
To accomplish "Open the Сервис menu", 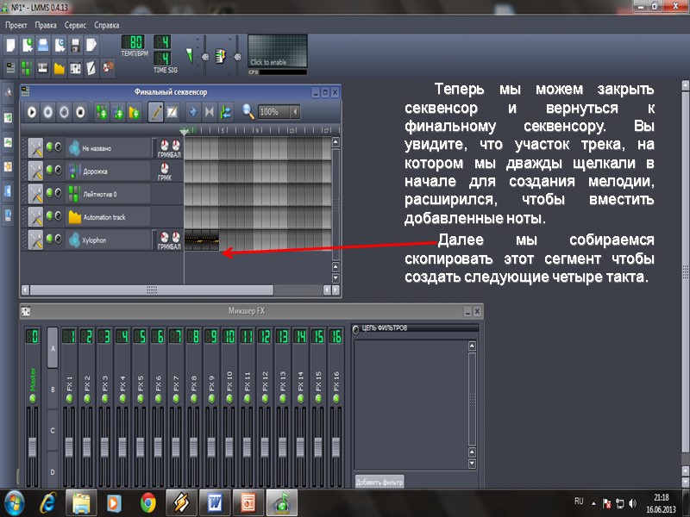I will pos(75,25).
